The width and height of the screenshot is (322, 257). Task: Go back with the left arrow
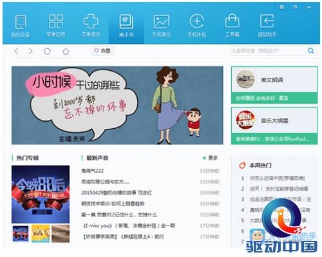(x=17, y=52)
